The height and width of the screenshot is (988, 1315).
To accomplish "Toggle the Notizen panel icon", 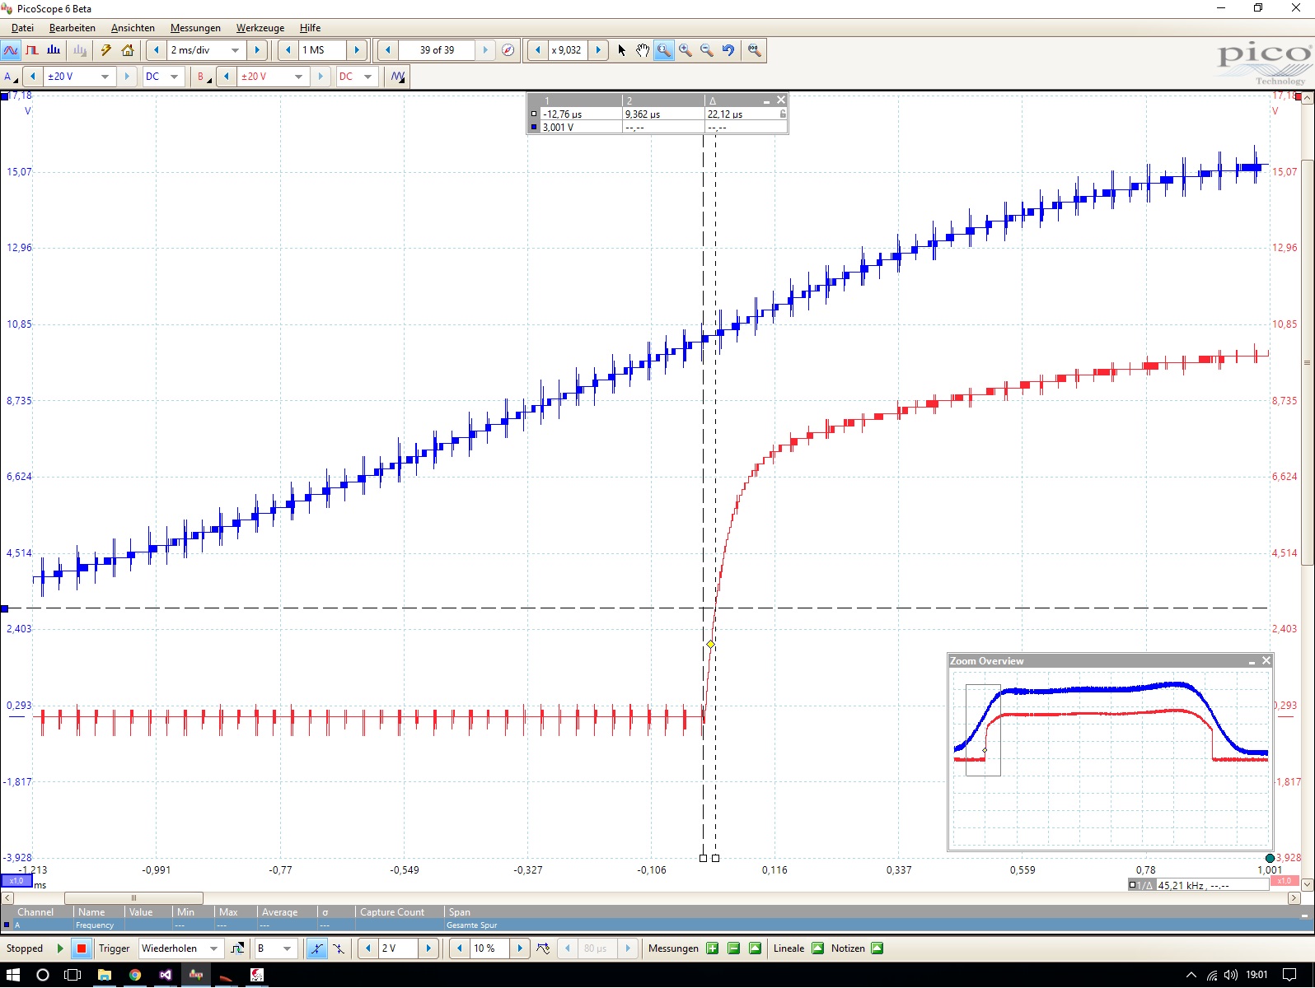I will [x=877, y=948].
